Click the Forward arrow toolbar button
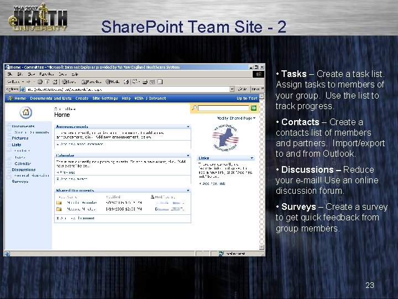The image size is (398, 299). click(28, 82)
